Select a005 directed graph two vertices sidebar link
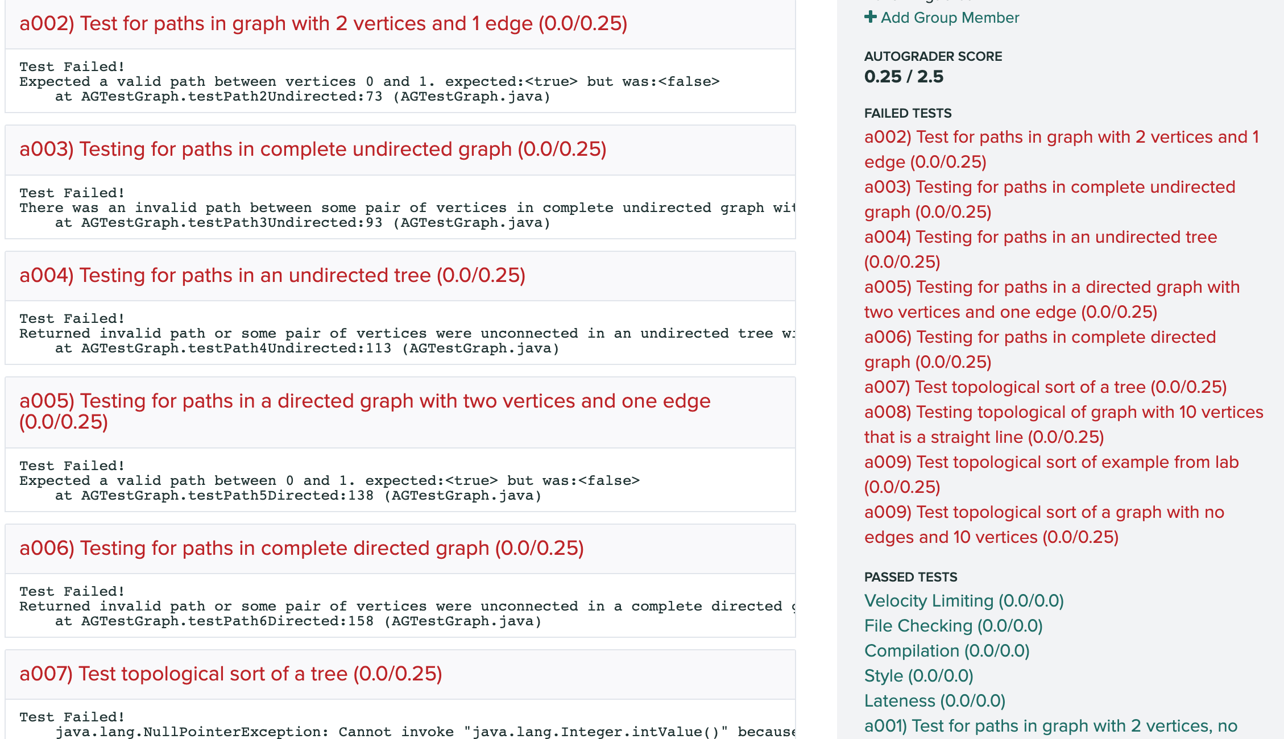 point(1051,288)
